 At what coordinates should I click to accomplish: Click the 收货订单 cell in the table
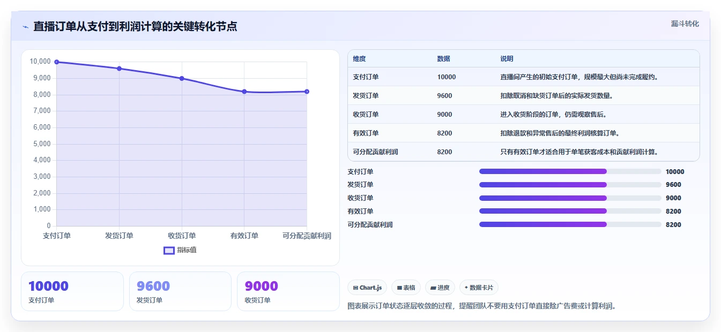[x=366, y=115]
